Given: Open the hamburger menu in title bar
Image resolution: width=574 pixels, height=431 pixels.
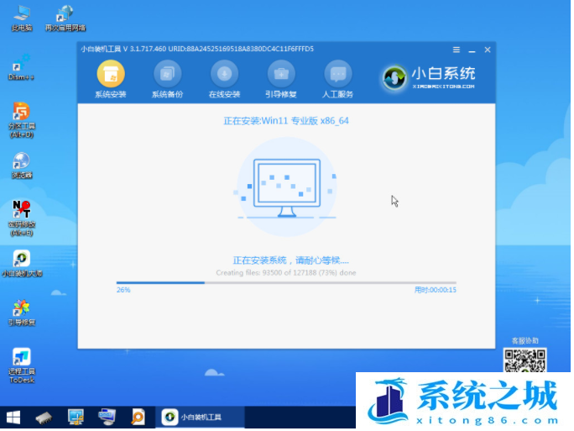Looking at the screenshot, I should click(x=457, y=50).
